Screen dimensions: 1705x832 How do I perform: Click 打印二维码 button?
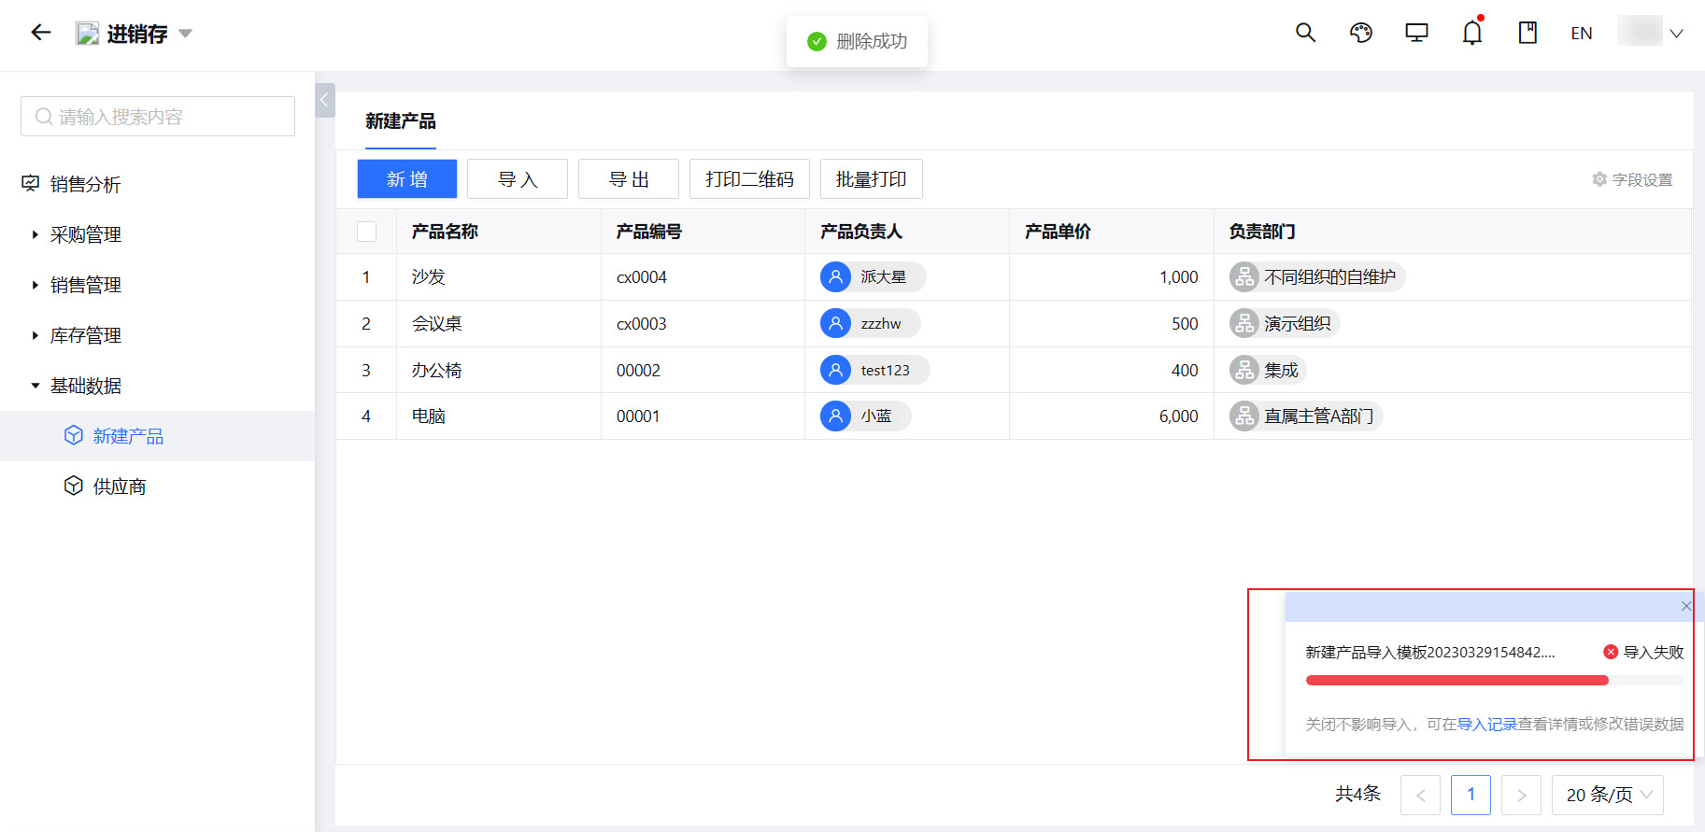pos(749,179)
